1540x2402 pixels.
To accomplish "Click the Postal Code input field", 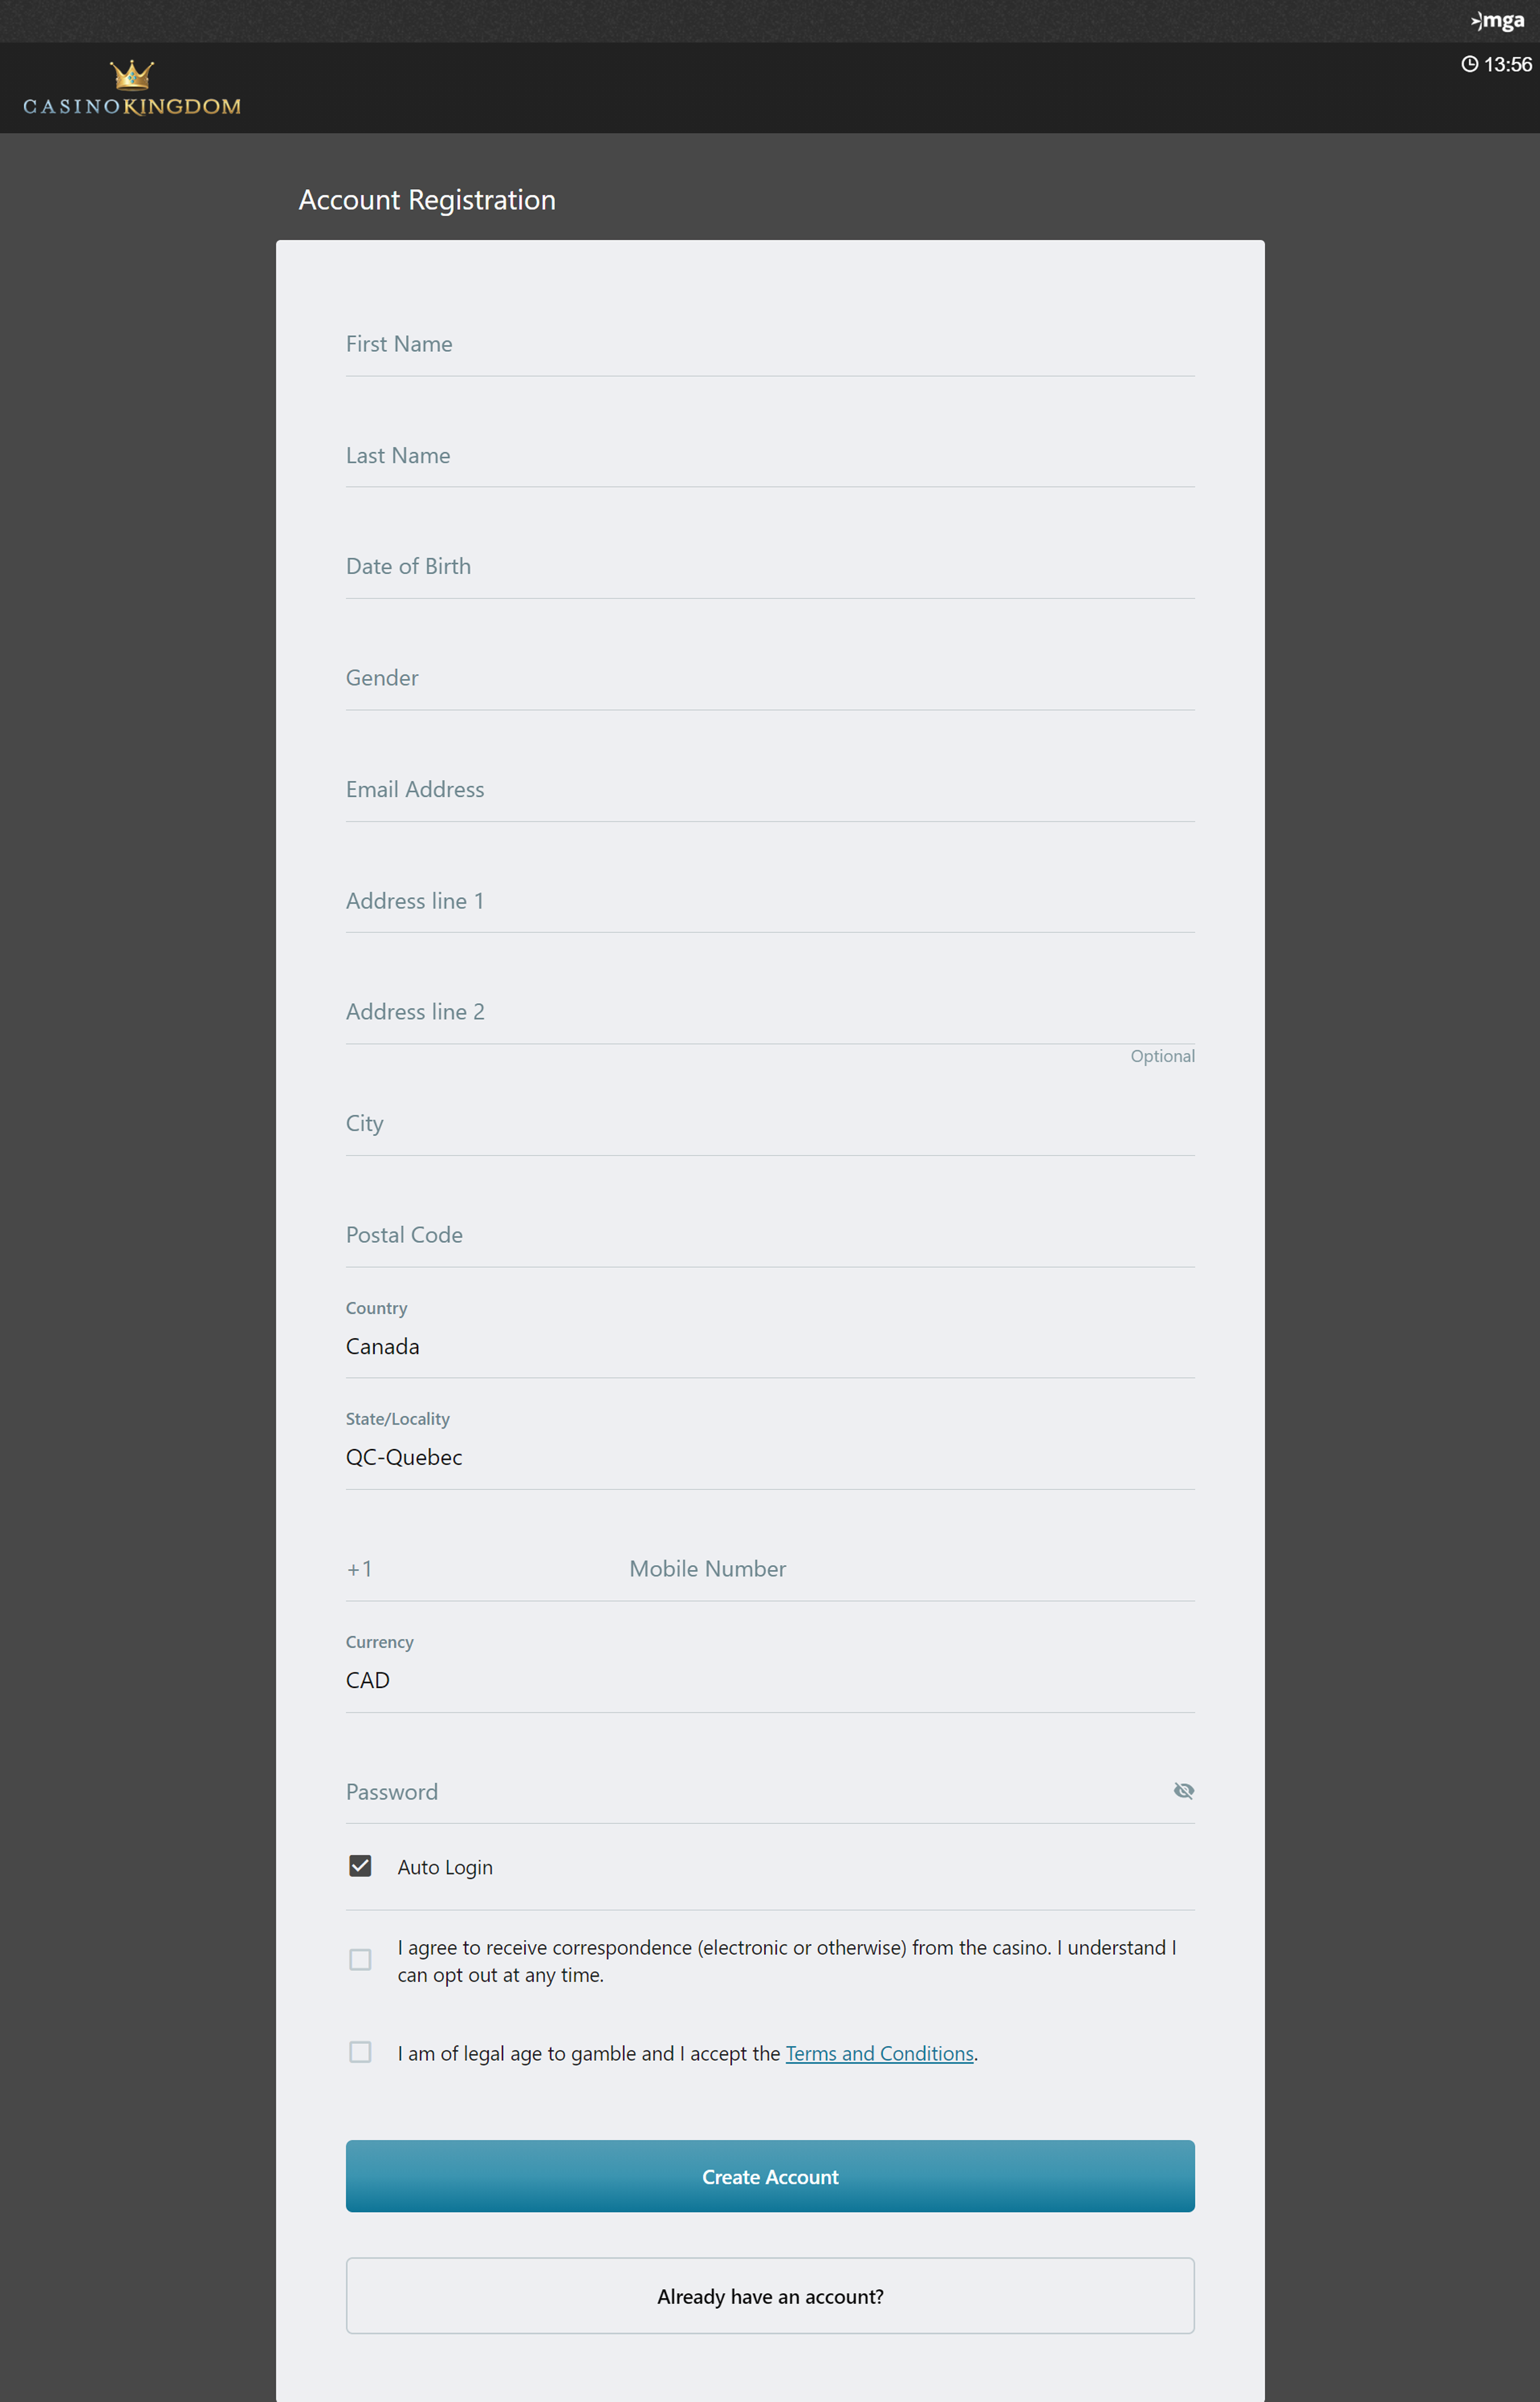I will pos(770,1234).
